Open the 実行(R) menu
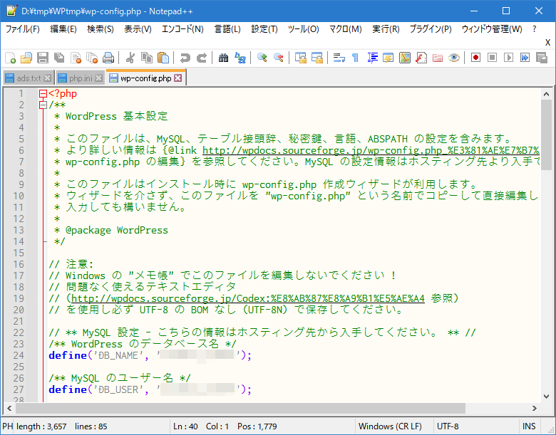 pos(386,29)
